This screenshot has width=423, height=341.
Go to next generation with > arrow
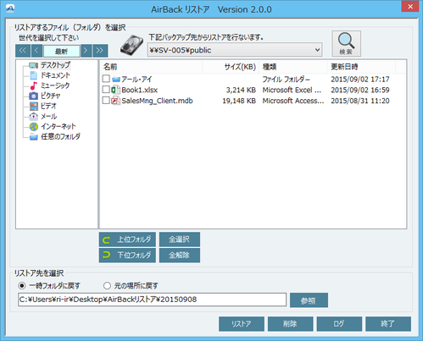coord(86,51)
